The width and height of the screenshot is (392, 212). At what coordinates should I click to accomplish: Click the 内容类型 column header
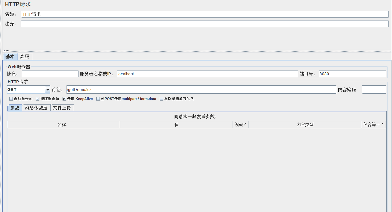click(305, 124)
